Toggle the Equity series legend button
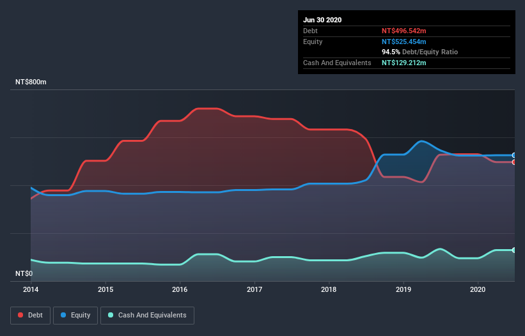Screen dimensions: 525x336 click(x=75, y=316)
